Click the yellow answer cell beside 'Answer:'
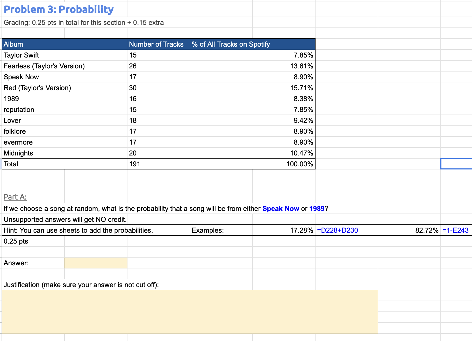This screenshot has height=341, width=472. pos(96,263)
